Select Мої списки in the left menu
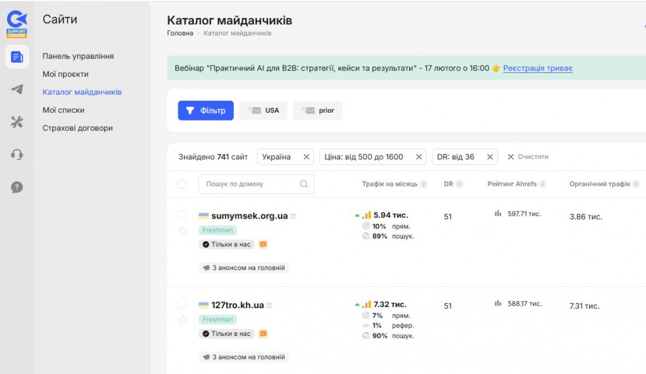The image size is (646, 374). [x=63, y=110]
